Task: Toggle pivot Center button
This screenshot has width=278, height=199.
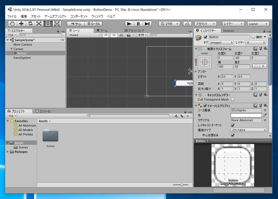Action: click(76, 24)
